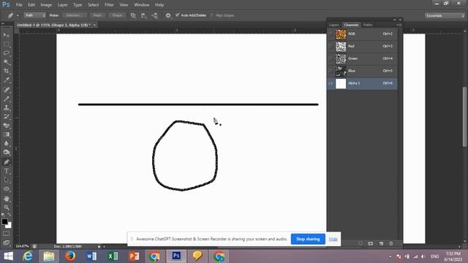Click the foreground color swatch
Viewport: 468px width, 263px height.
(4, 221)
